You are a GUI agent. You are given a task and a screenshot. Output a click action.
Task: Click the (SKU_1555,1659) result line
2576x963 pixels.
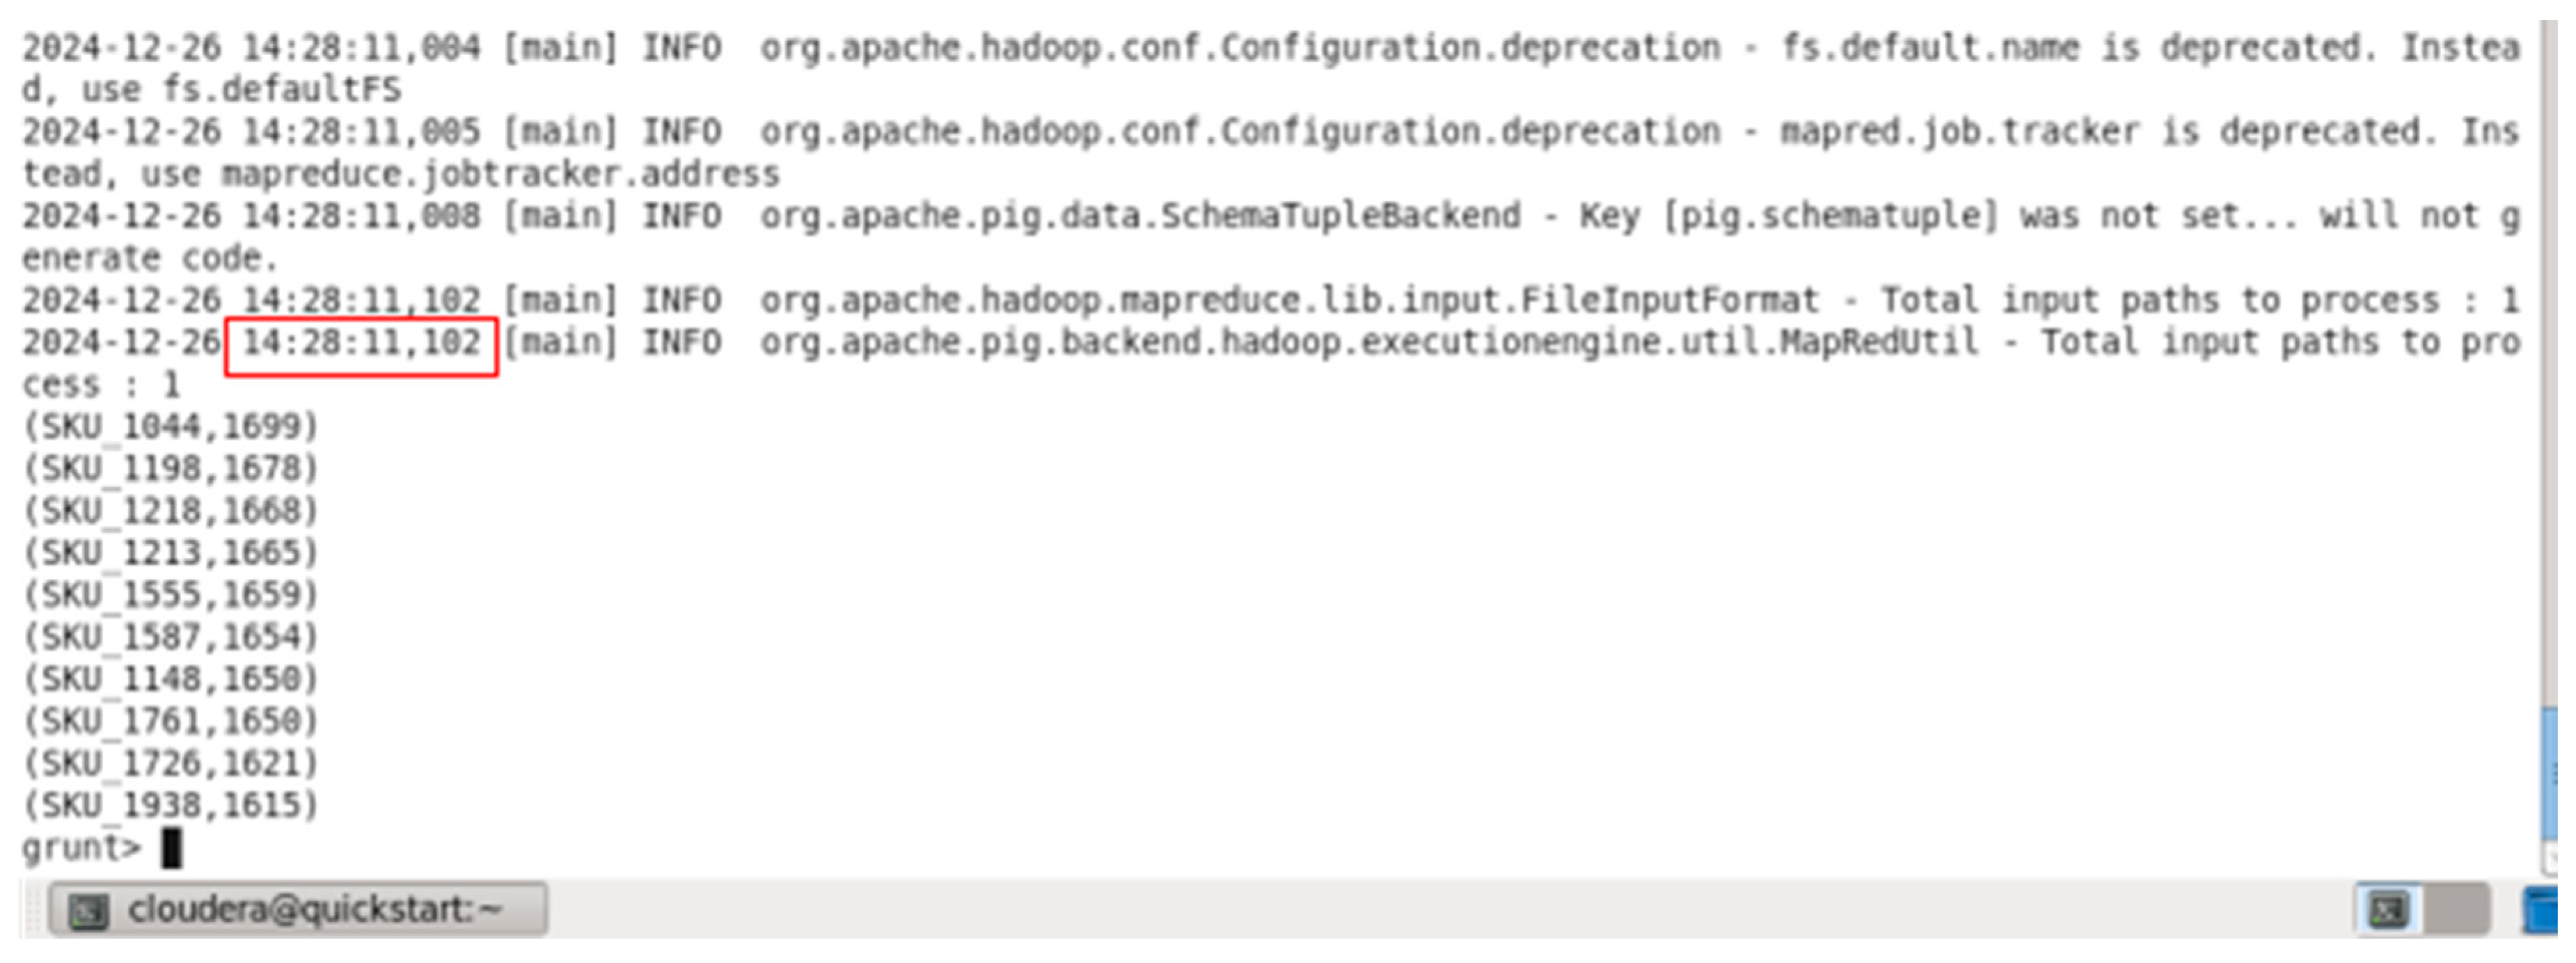170,595
